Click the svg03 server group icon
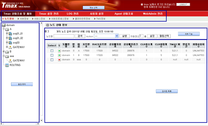 pos(10,43)
